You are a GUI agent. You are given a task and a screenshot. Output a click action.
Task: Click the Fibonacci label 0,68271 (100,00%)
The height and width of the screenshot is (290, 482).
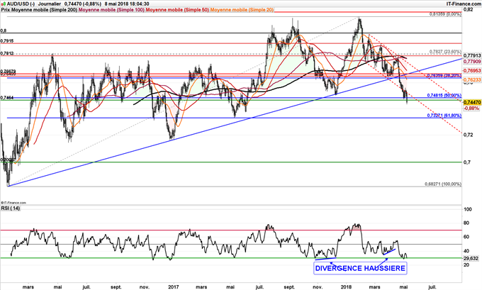443,184
